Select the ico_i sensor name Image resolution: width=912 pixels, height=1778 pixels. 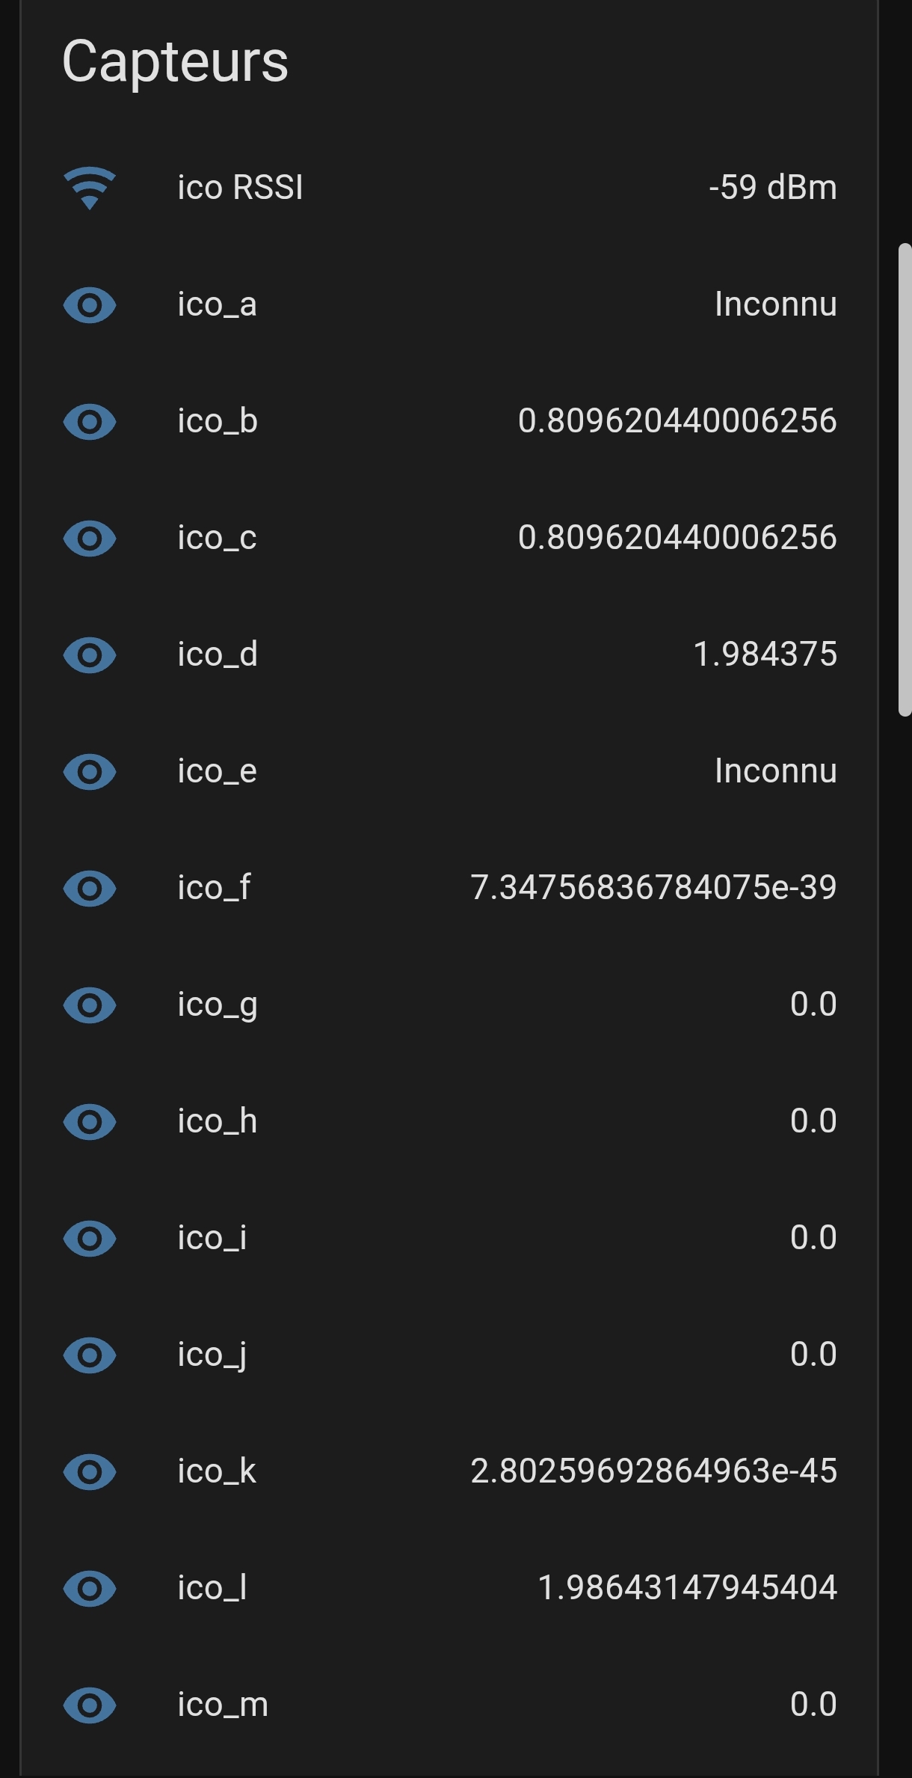coord(212,1238)
